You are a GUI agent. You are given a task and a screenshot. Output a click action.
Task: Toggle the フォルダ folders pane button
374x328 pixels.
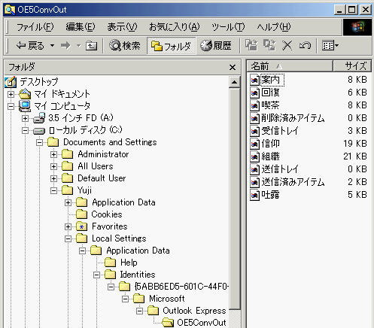[x=171, y=46]
